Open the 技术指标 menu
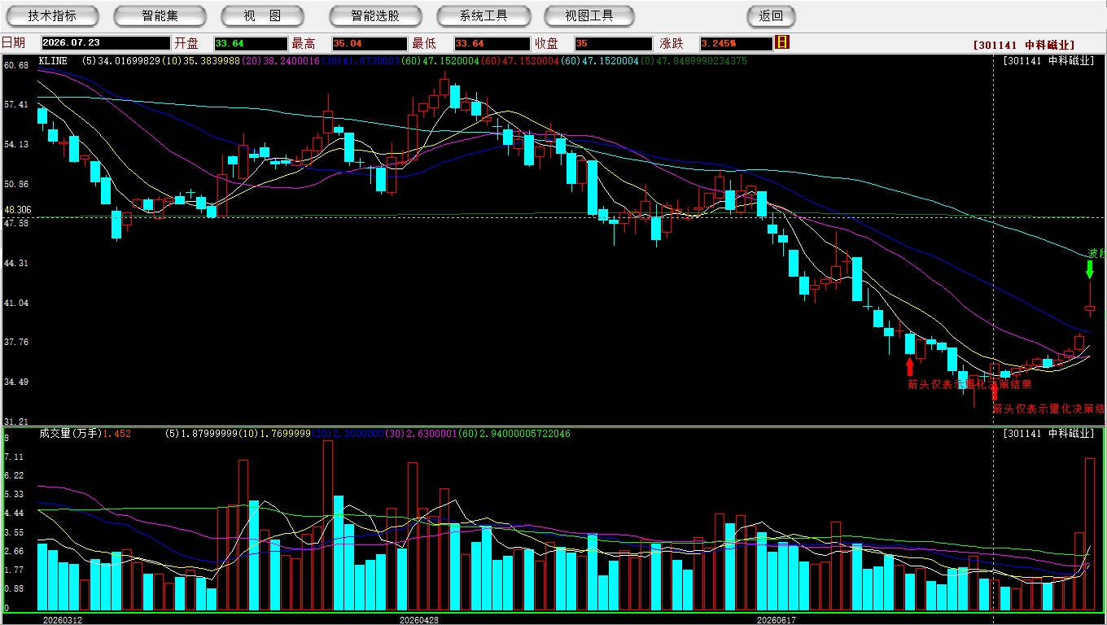 (x=52, y=15)
